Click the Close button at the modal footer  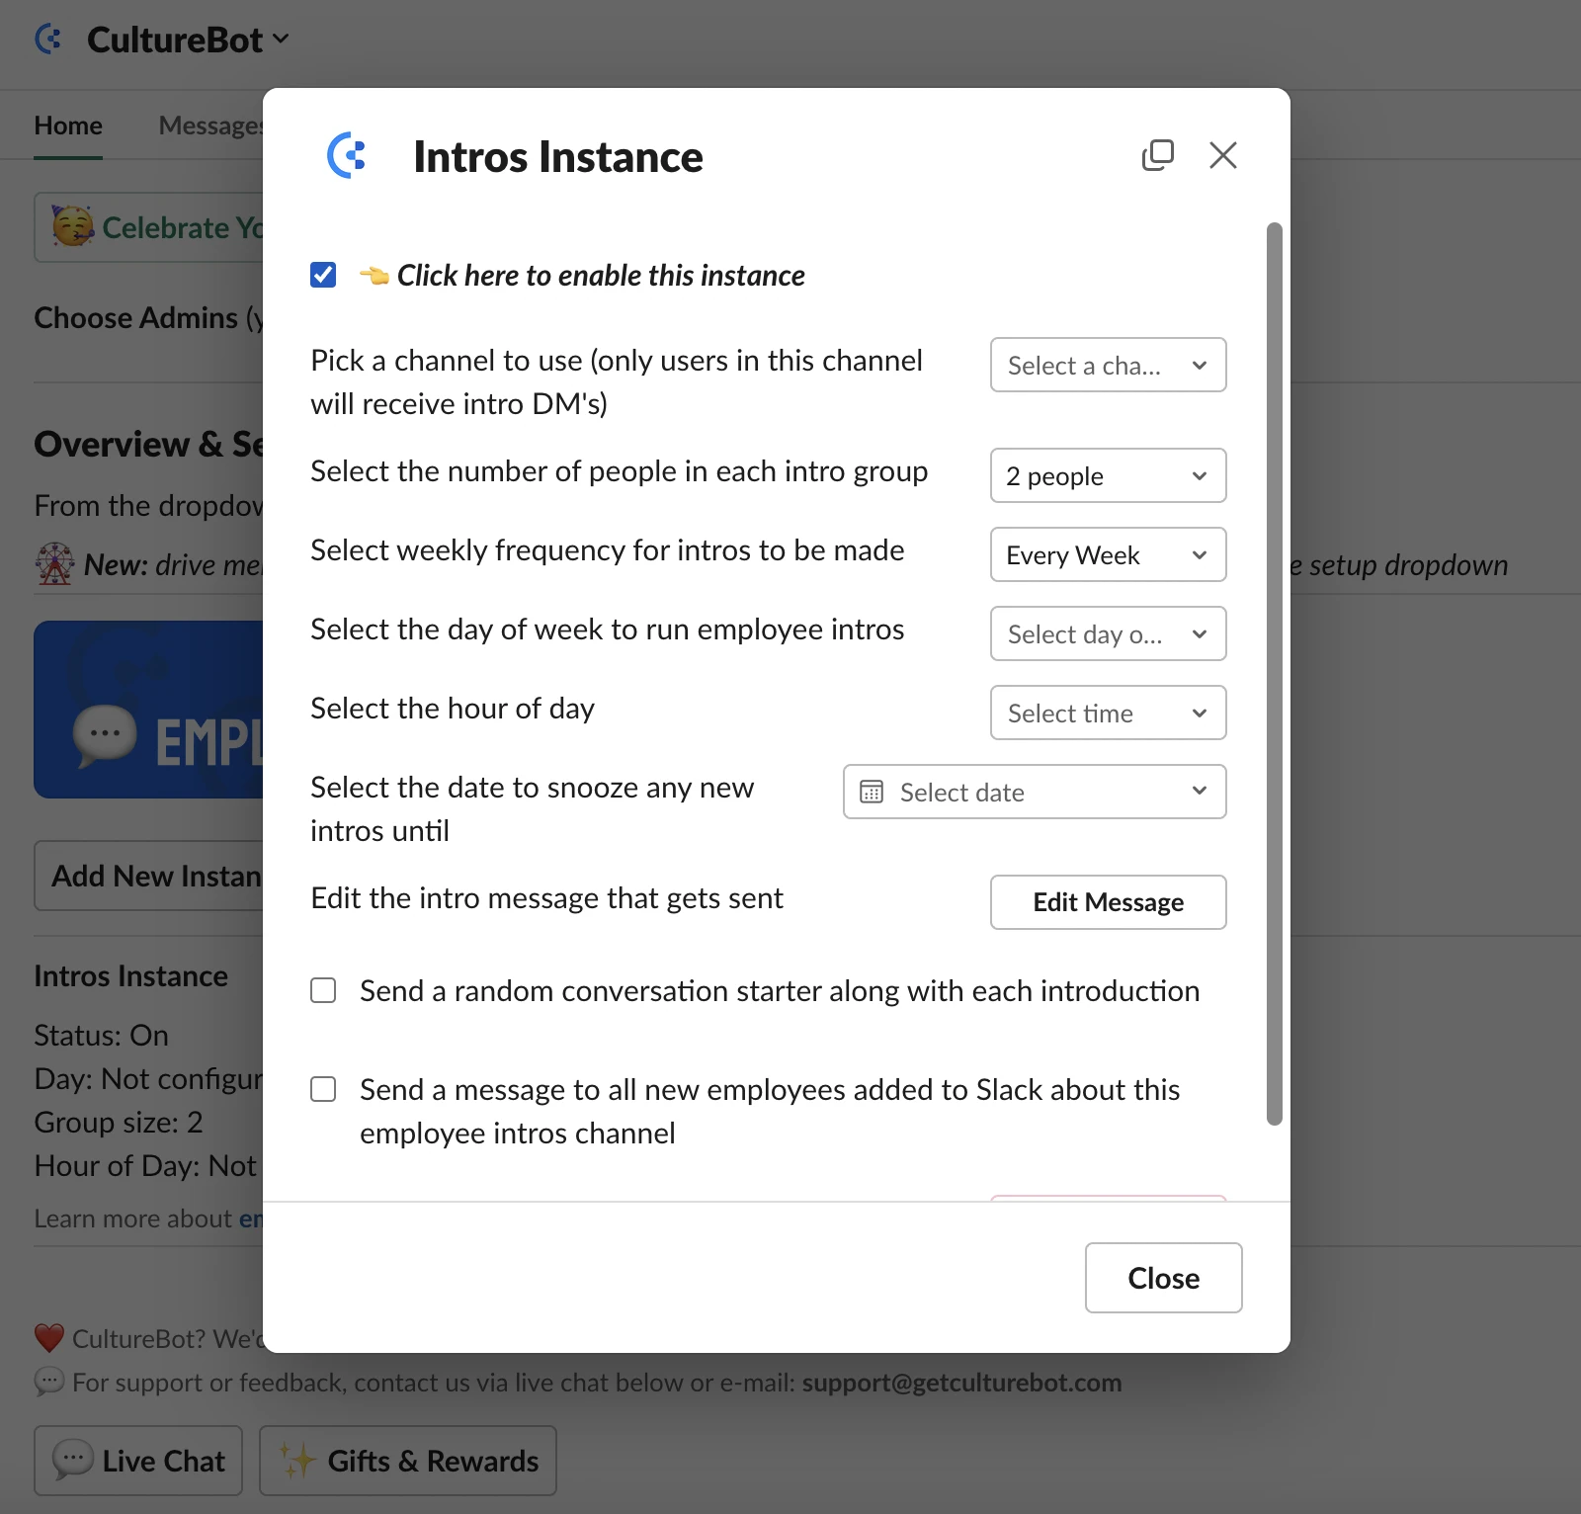[x=1163, y=1278]
